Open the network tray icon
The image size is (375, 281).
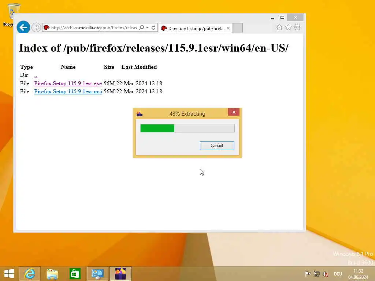[x=316, y=274]
